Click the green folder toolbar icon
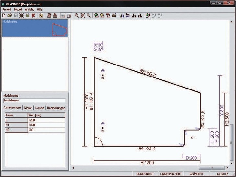Viewport: 236px width, 177px height. point(27,15)
